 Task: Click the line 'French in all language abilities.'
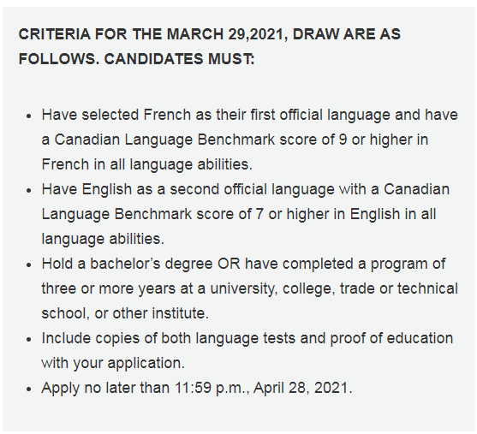point(147,165)
